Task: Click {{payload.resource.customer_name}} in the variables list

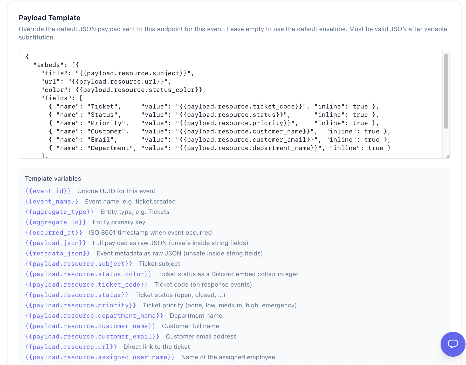Action: 90,326
